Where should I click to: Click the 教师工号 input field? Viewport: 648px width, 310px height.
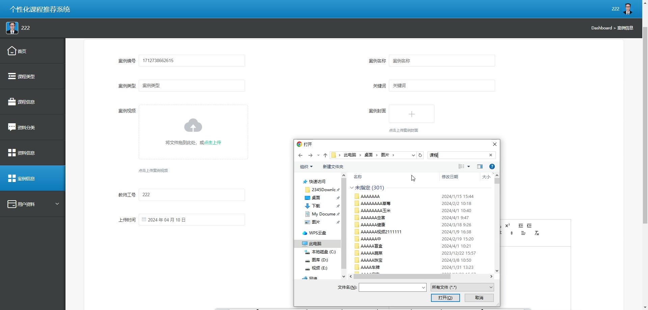(x=192, y=195)
